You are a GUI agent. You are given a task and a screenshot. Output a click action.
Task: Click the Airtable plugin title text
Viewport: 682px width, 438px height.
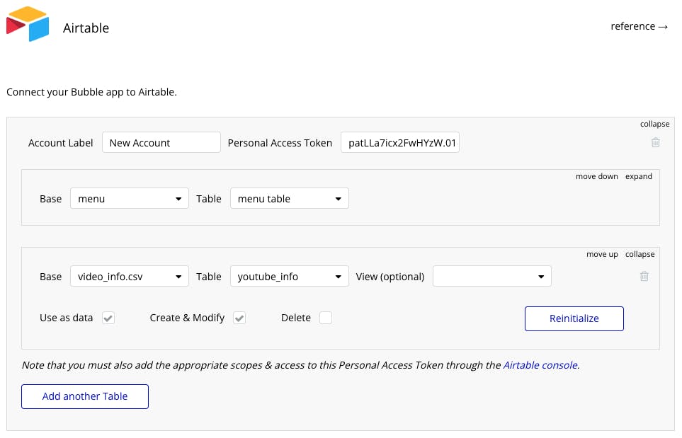click(x=86, y=28)
